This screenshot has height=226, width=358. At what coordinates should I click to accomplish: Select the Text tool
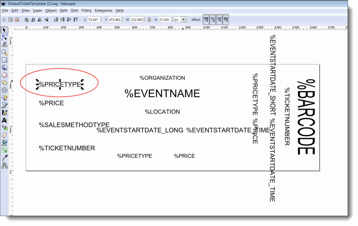(x=4, y=120)
